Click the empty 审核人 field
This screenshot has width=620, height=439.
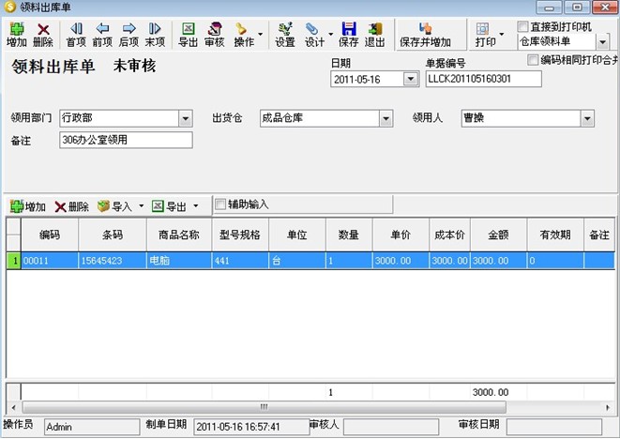coord(391,427)
